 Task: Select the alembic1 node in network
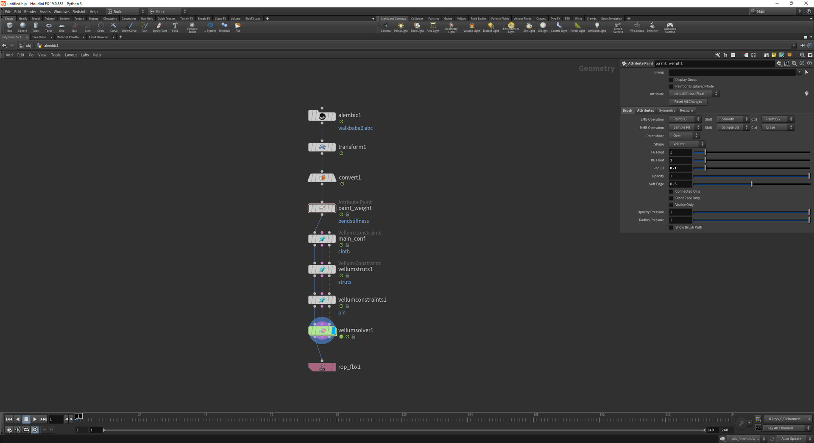322,115
